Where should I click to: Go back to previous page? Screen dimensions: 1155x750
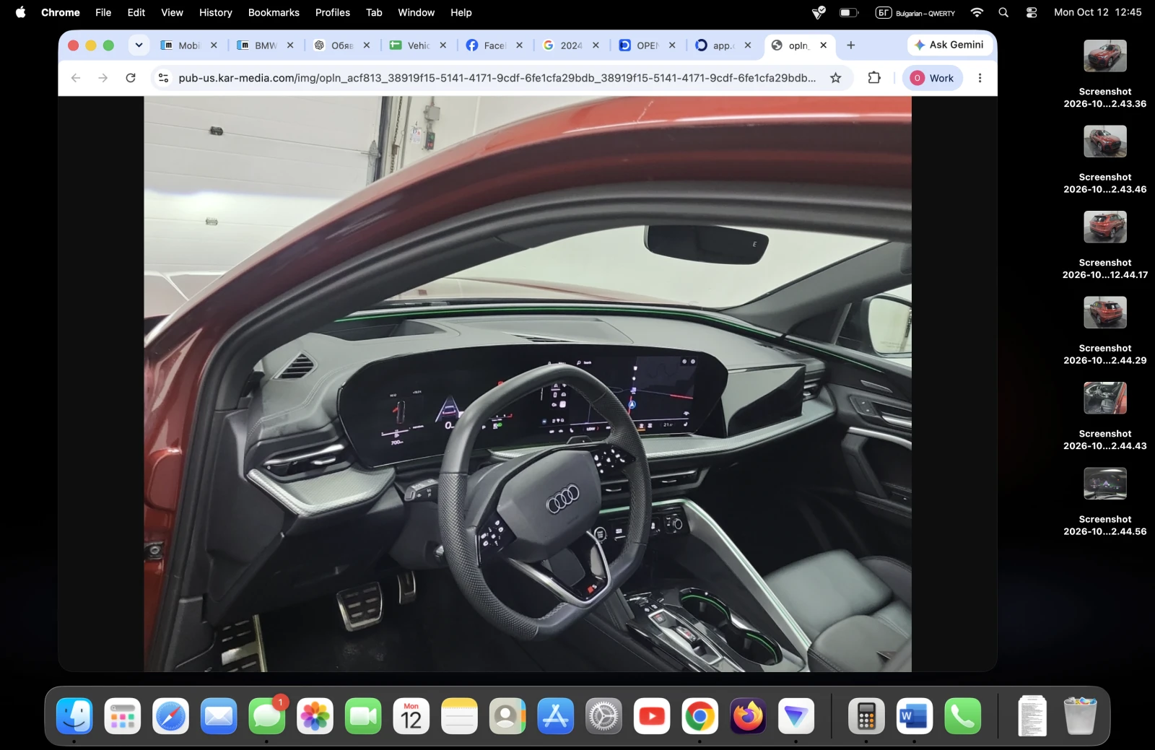coord(76,78)
